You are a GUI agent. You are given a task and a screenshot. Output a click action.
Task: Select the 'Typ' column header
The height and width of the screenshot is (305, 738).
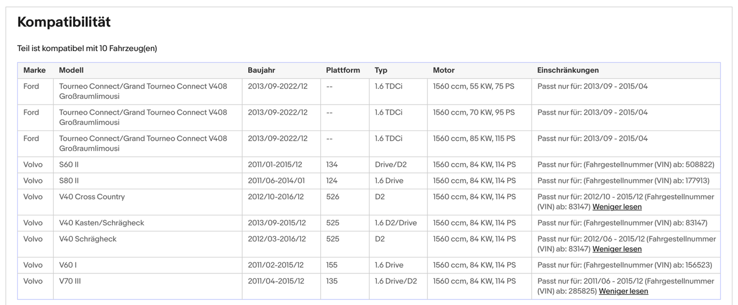click(x=381, y=70)
